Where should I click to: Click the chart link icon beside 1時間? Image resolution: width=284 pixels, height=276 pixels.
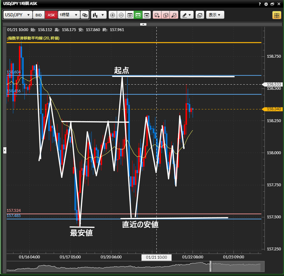click(85, 15)
